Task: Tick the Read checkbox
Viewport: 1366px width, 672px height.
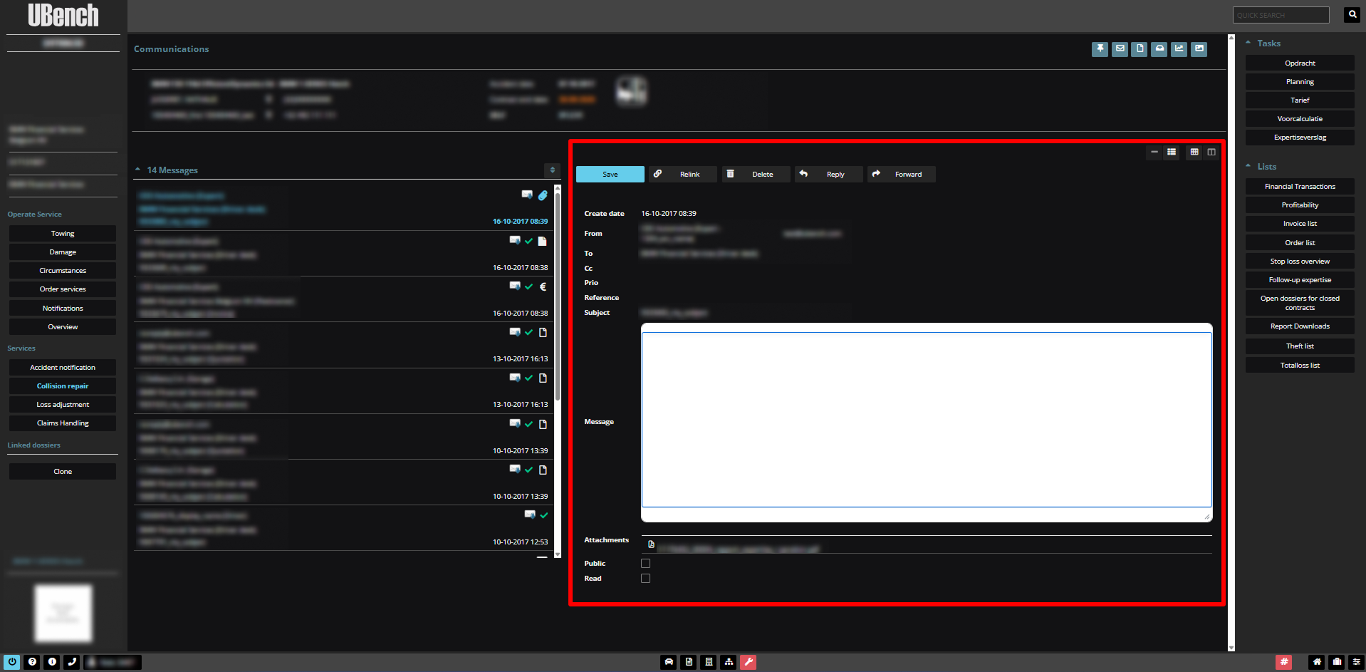Action: pos(645,579)
